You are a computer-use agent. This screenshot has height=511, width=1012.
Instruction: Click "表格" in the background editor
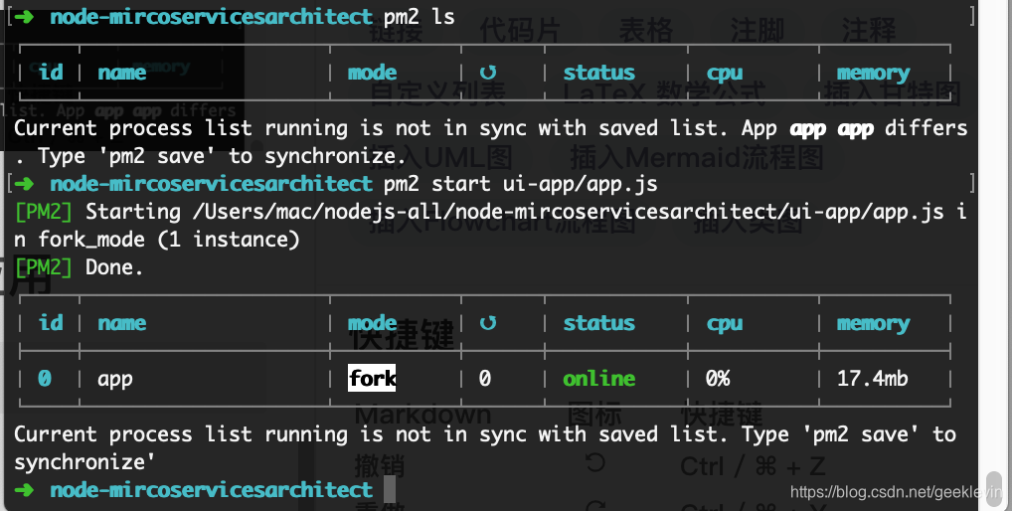[x=646, y=32]
